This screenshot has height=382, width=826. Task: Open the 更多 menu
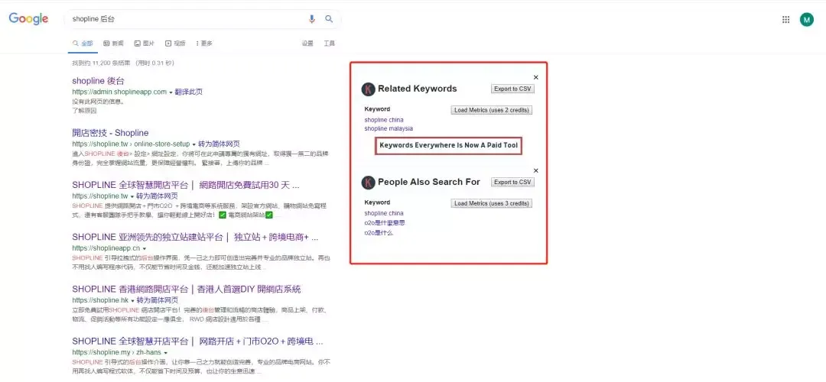(x=204, y=43)
